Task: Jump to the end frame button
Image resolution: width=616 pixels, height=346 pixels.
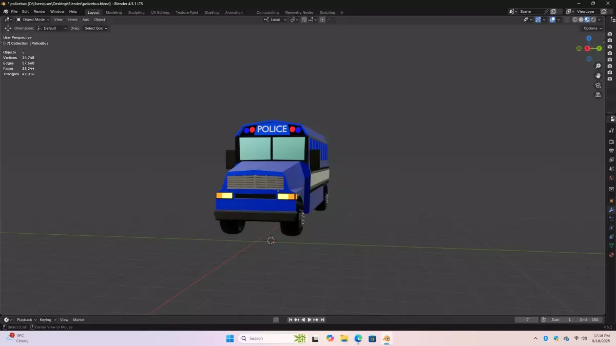Action: 322,320
